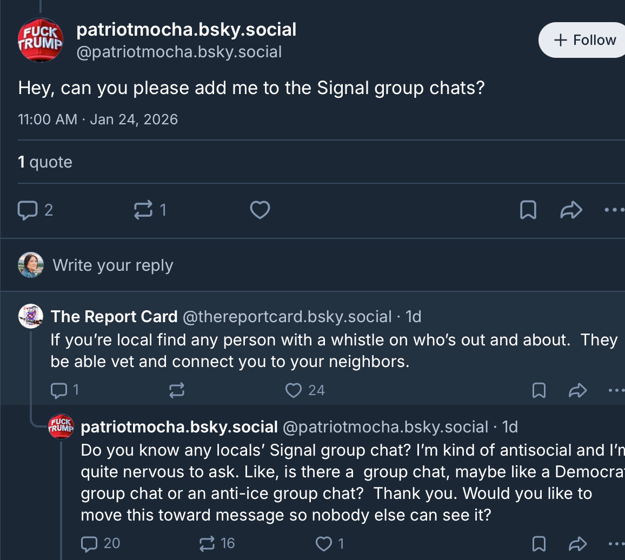This screenshot has width=625, height=560.
Task: Click The Report Card avatar thumbnail
Action: (x=31, y=316)
